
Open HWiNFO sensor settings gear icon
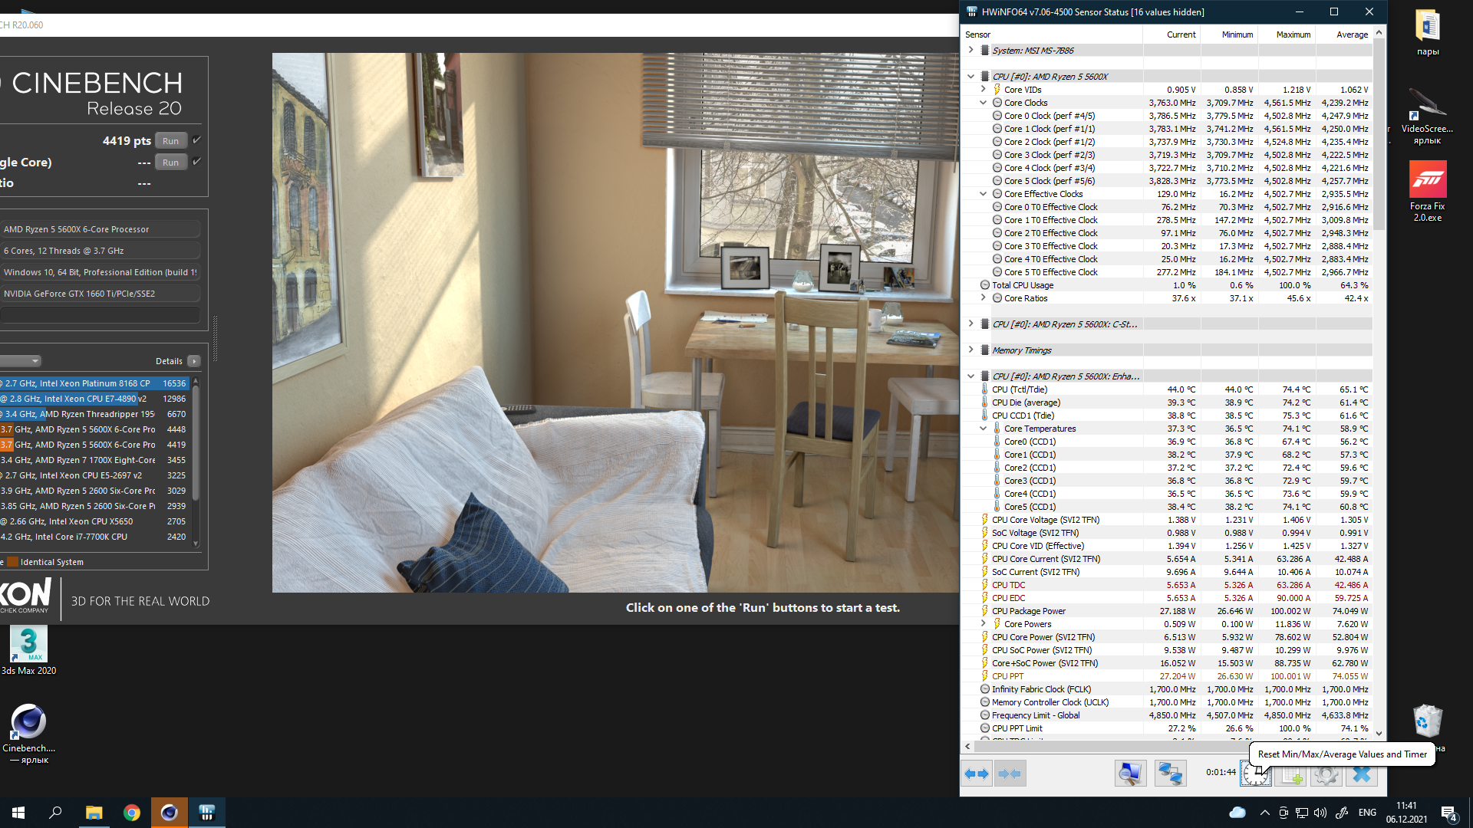coord(1326,774)
